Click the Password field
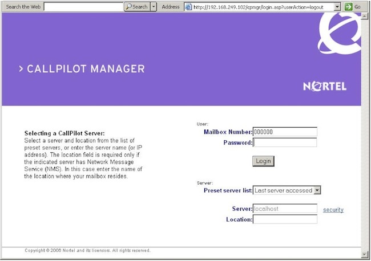Viewport: 371px width, 261px height. (x=285, y=142)
